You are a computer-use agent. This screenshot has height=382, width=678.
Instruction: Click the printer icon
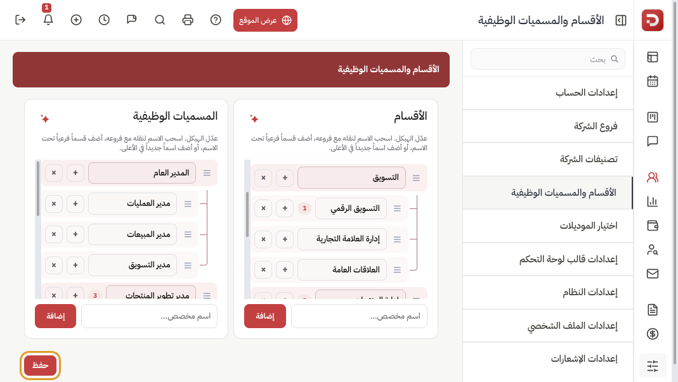click(188, 20)
